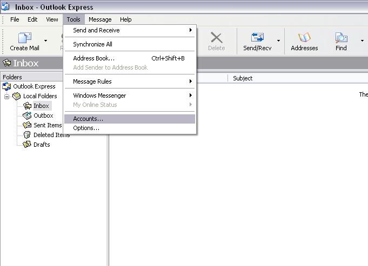Expand the Windows Messenger submenu
Image resolution: width=368 pixels, height=266 pixels.
pyautogui.click(x=130, y=96)
